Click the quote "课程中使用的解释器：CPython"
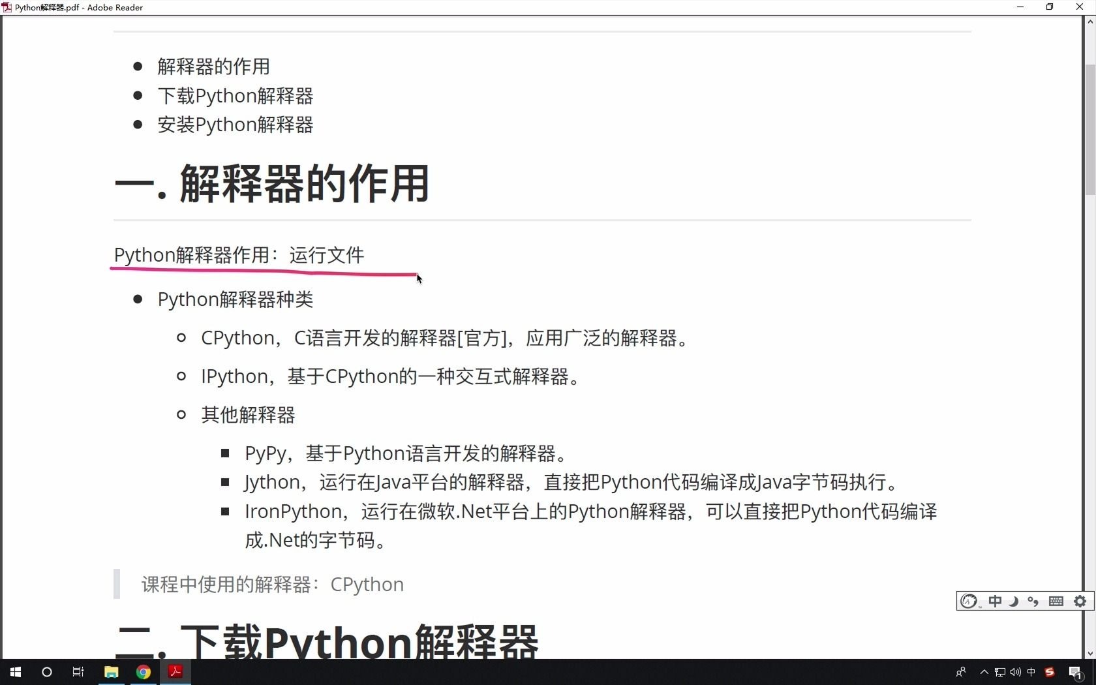This screenshot has height=685, width=1096. click(273, 585)
